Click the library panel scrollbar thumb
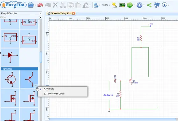 41,57
